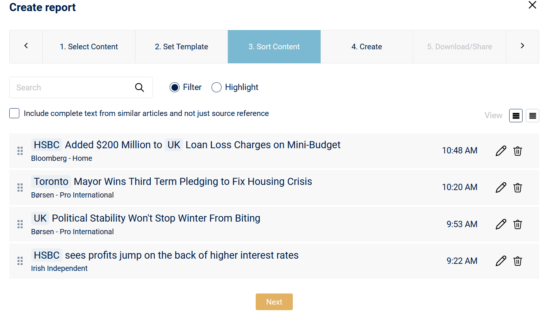Switch to expanded list view icon
550x312 pixels.
pos(516,116)
